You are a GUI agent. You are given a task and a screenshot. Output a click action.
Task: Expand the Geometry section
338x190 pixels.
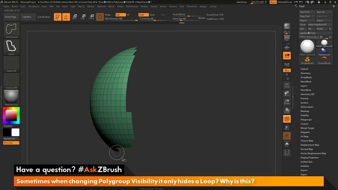tap(305, 73)
